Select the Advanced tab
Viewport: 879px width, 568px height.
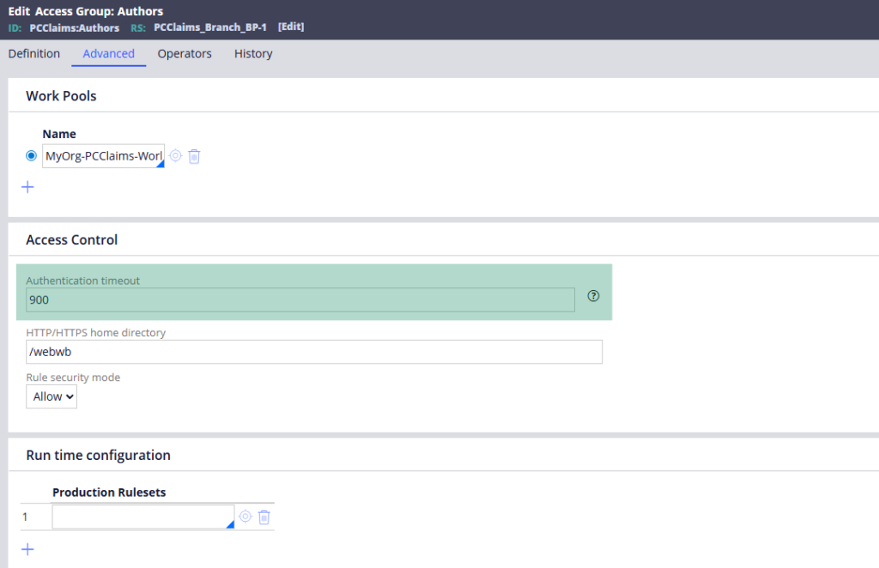109,54
